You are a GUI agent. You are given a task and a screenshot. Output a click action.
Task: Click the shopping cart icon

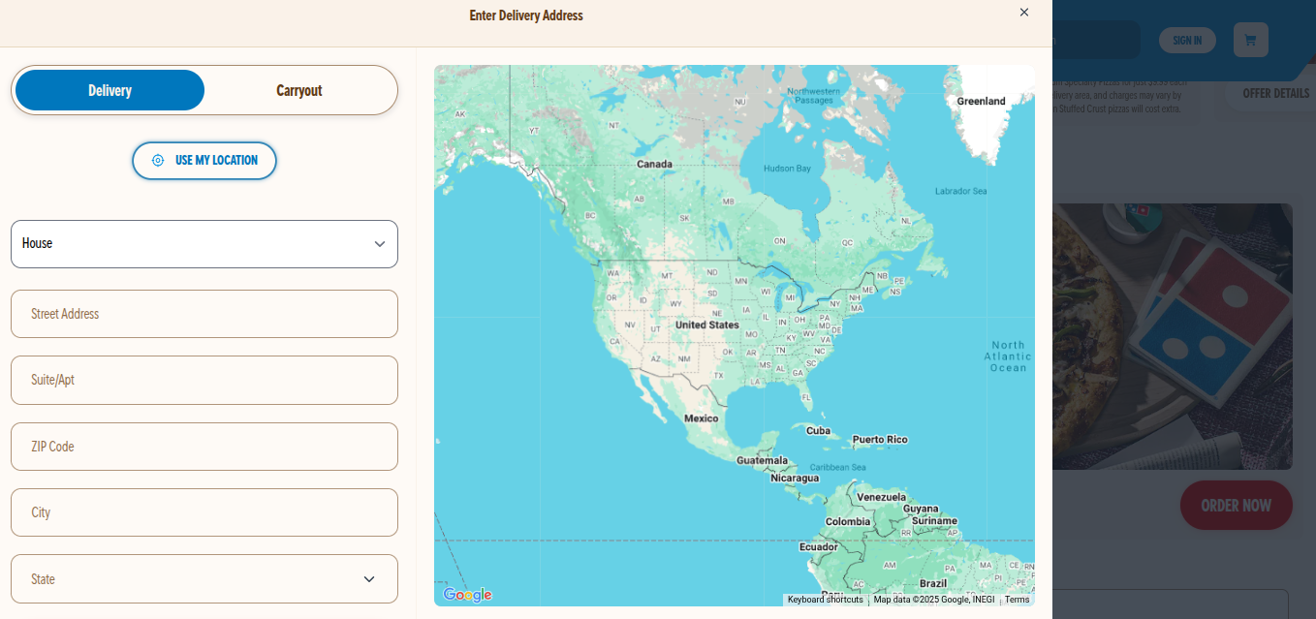[x=1250, y=40]
